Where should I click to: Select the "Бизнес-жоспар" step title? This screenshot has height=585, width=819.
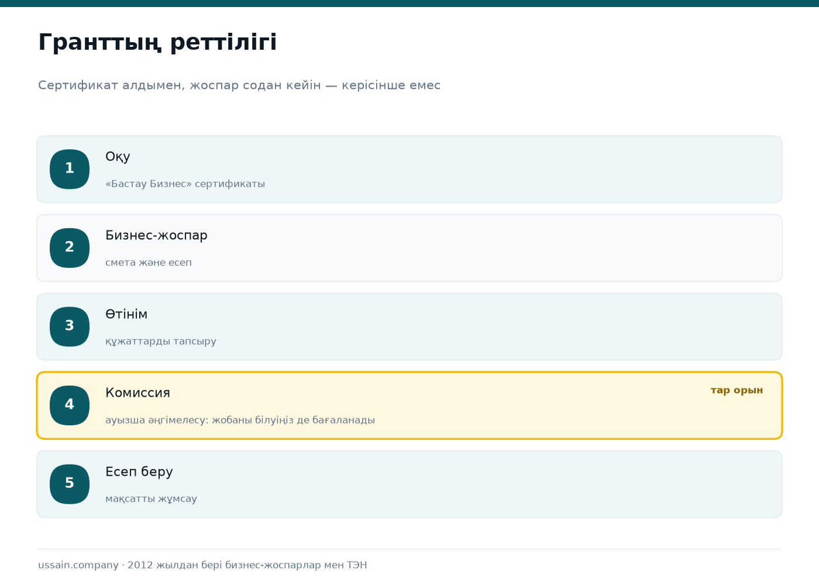pyautogui.click(x=156, y=235)
